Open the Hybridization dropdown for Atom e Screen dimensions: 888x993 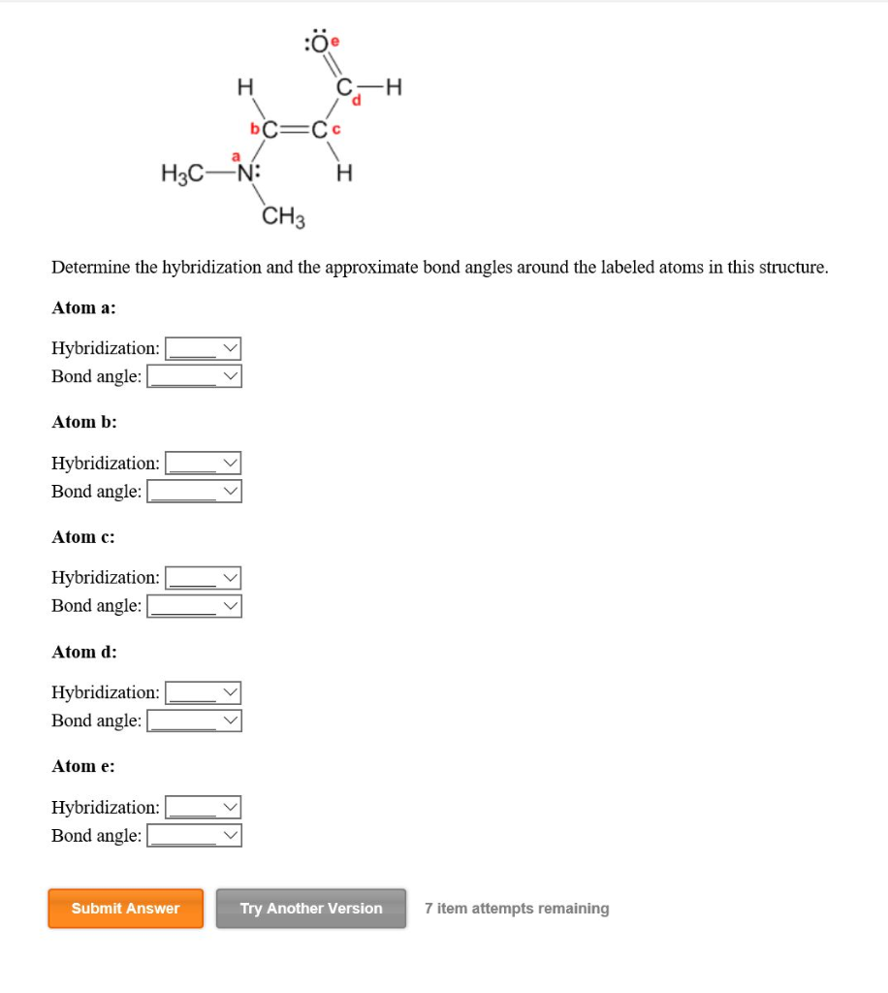201,806
